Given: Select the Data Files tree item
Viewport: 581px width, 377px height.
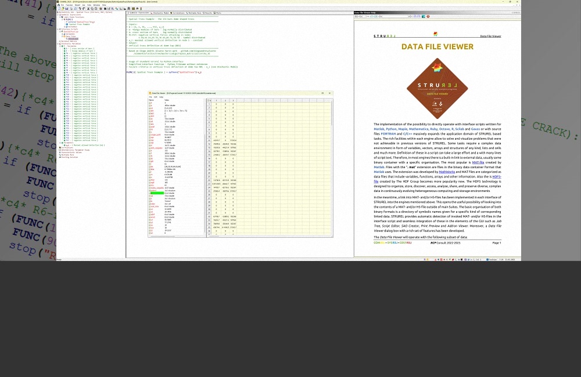Looking at the screenshot, I should tap(71, 37).
